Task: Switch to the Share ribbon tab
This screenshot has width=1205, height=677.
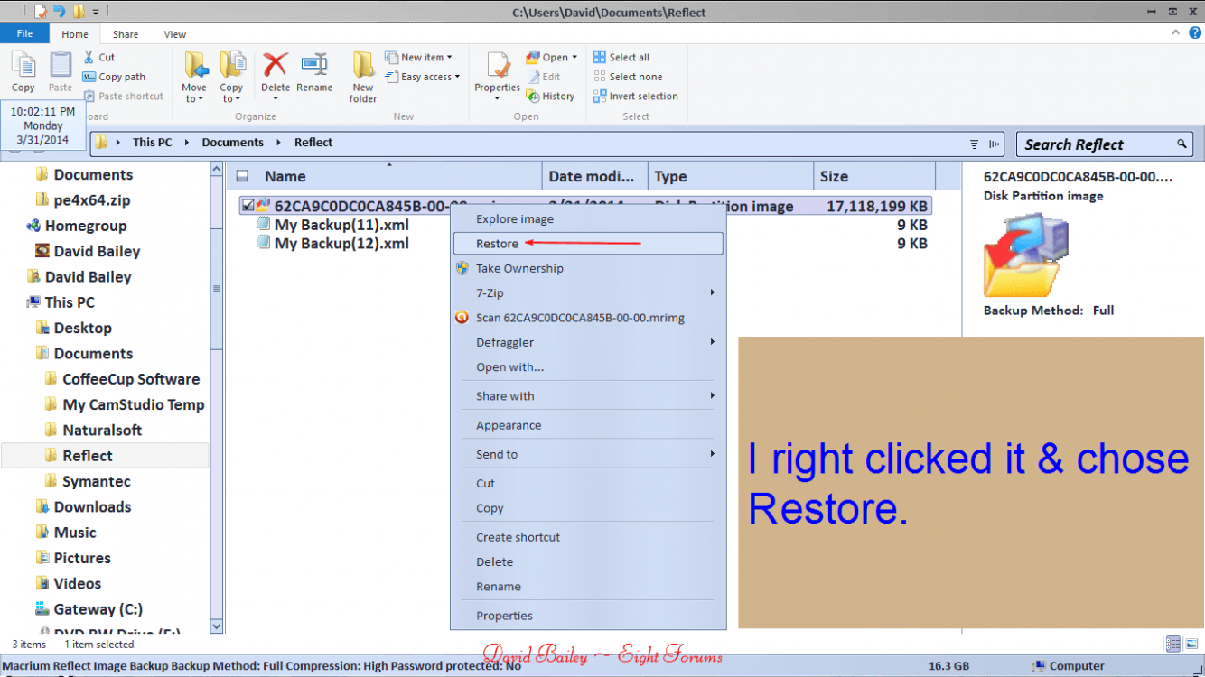Action: click(x=126, y=34)
